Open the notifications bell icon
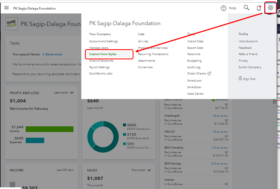The image size is (280, 189). coord(259,8)
